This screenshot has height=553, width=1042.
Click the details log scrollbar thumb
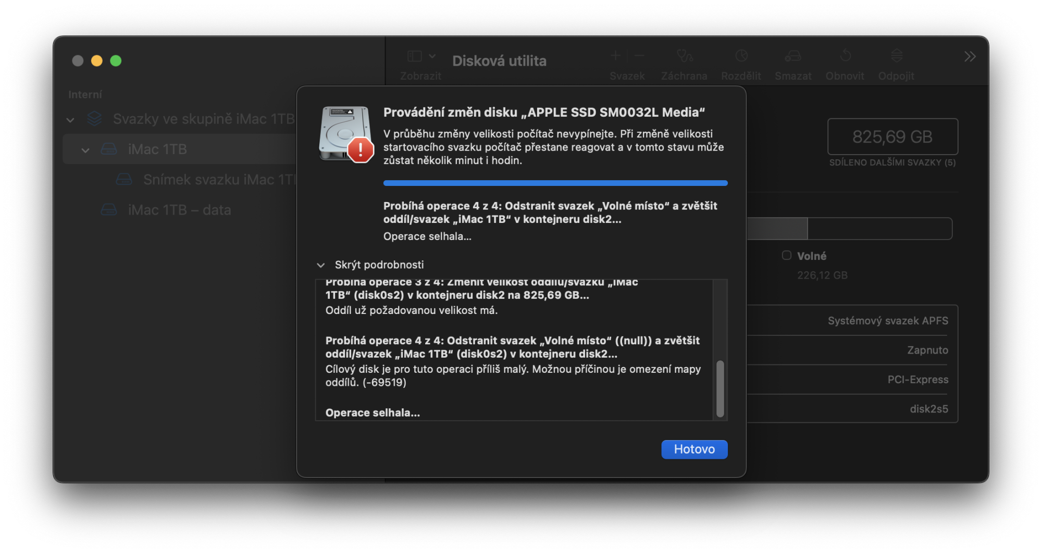click(x=720, y=388)
